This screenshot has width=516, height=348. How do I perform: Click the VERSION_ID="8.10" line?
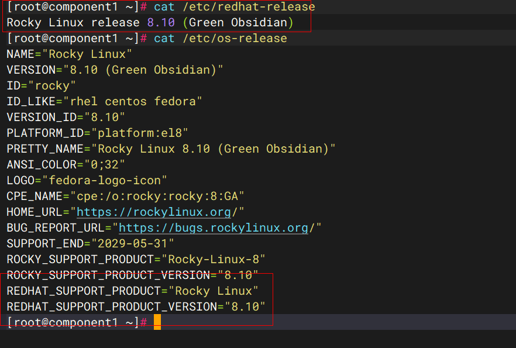coord(66,117)
